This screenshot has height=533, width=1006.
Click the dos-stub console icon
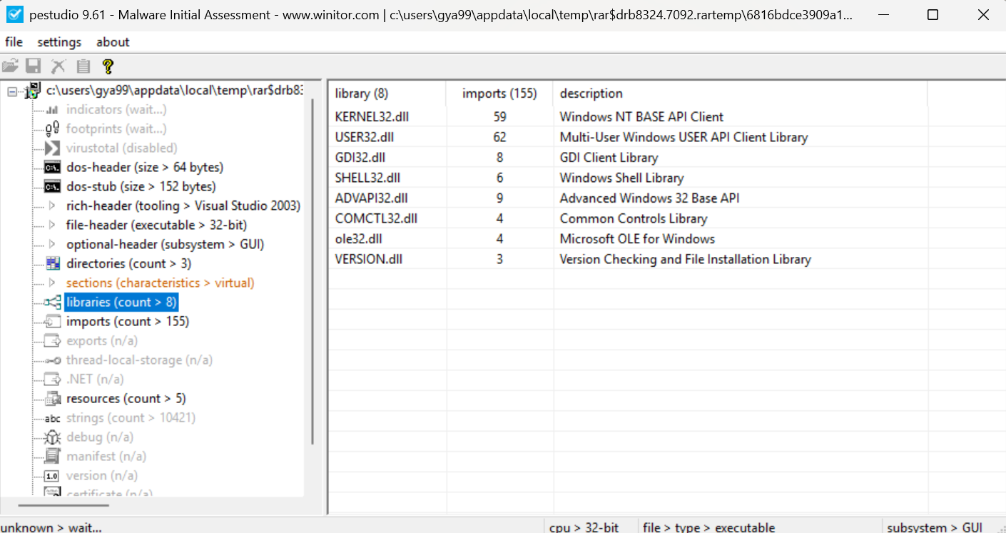point(52,187)
